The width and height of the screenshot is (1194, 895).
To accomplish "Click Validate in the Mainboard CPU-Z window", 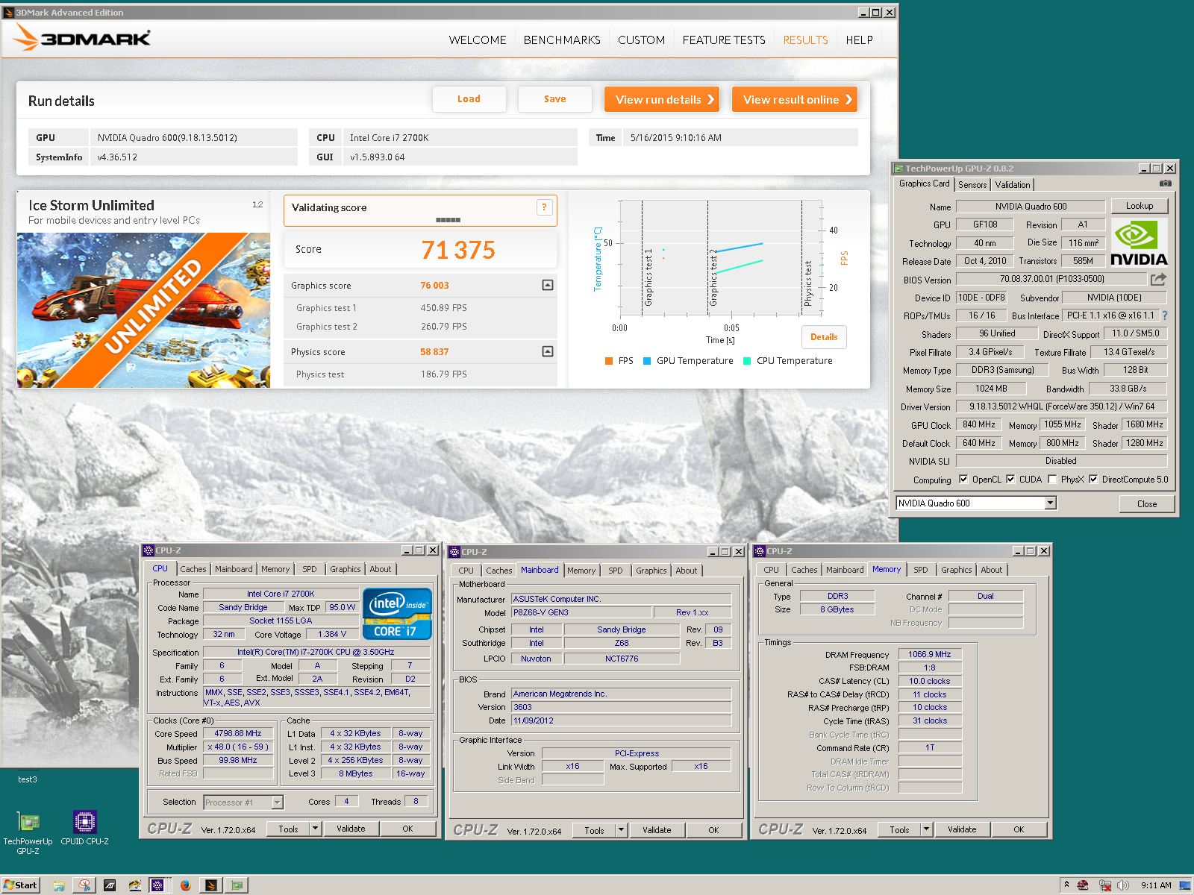I will tap(657, 830).
